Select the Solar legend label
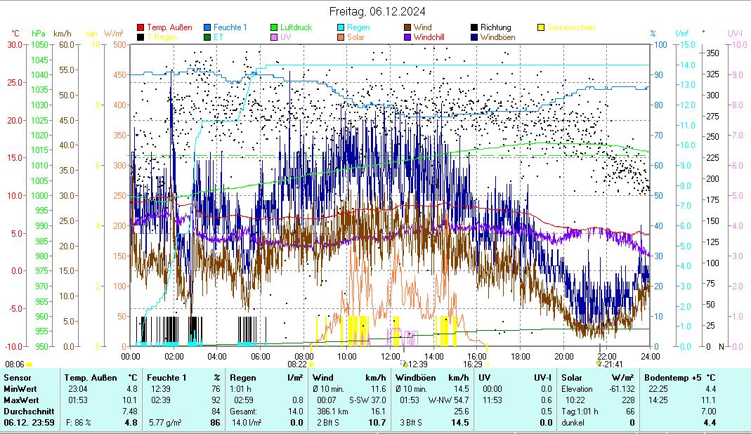The height and width of the screenshot is (434, 751). (x=355, y=37)
